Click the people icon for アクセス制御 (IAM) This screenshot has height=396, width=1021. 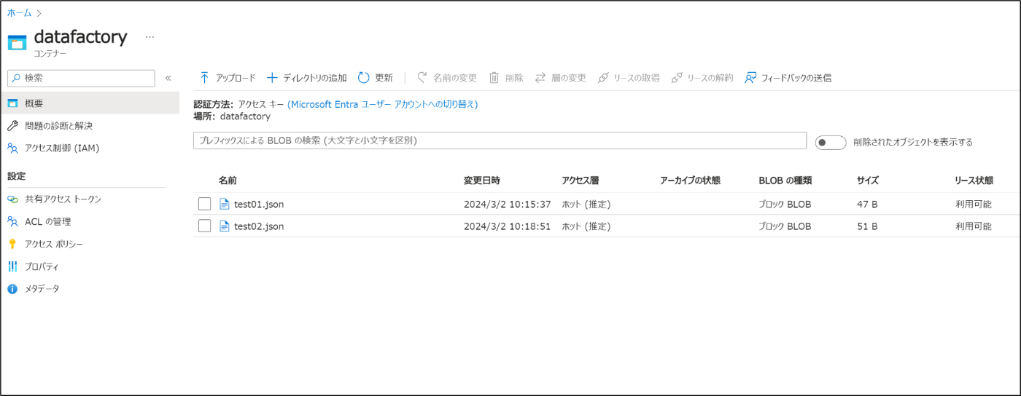12,148
